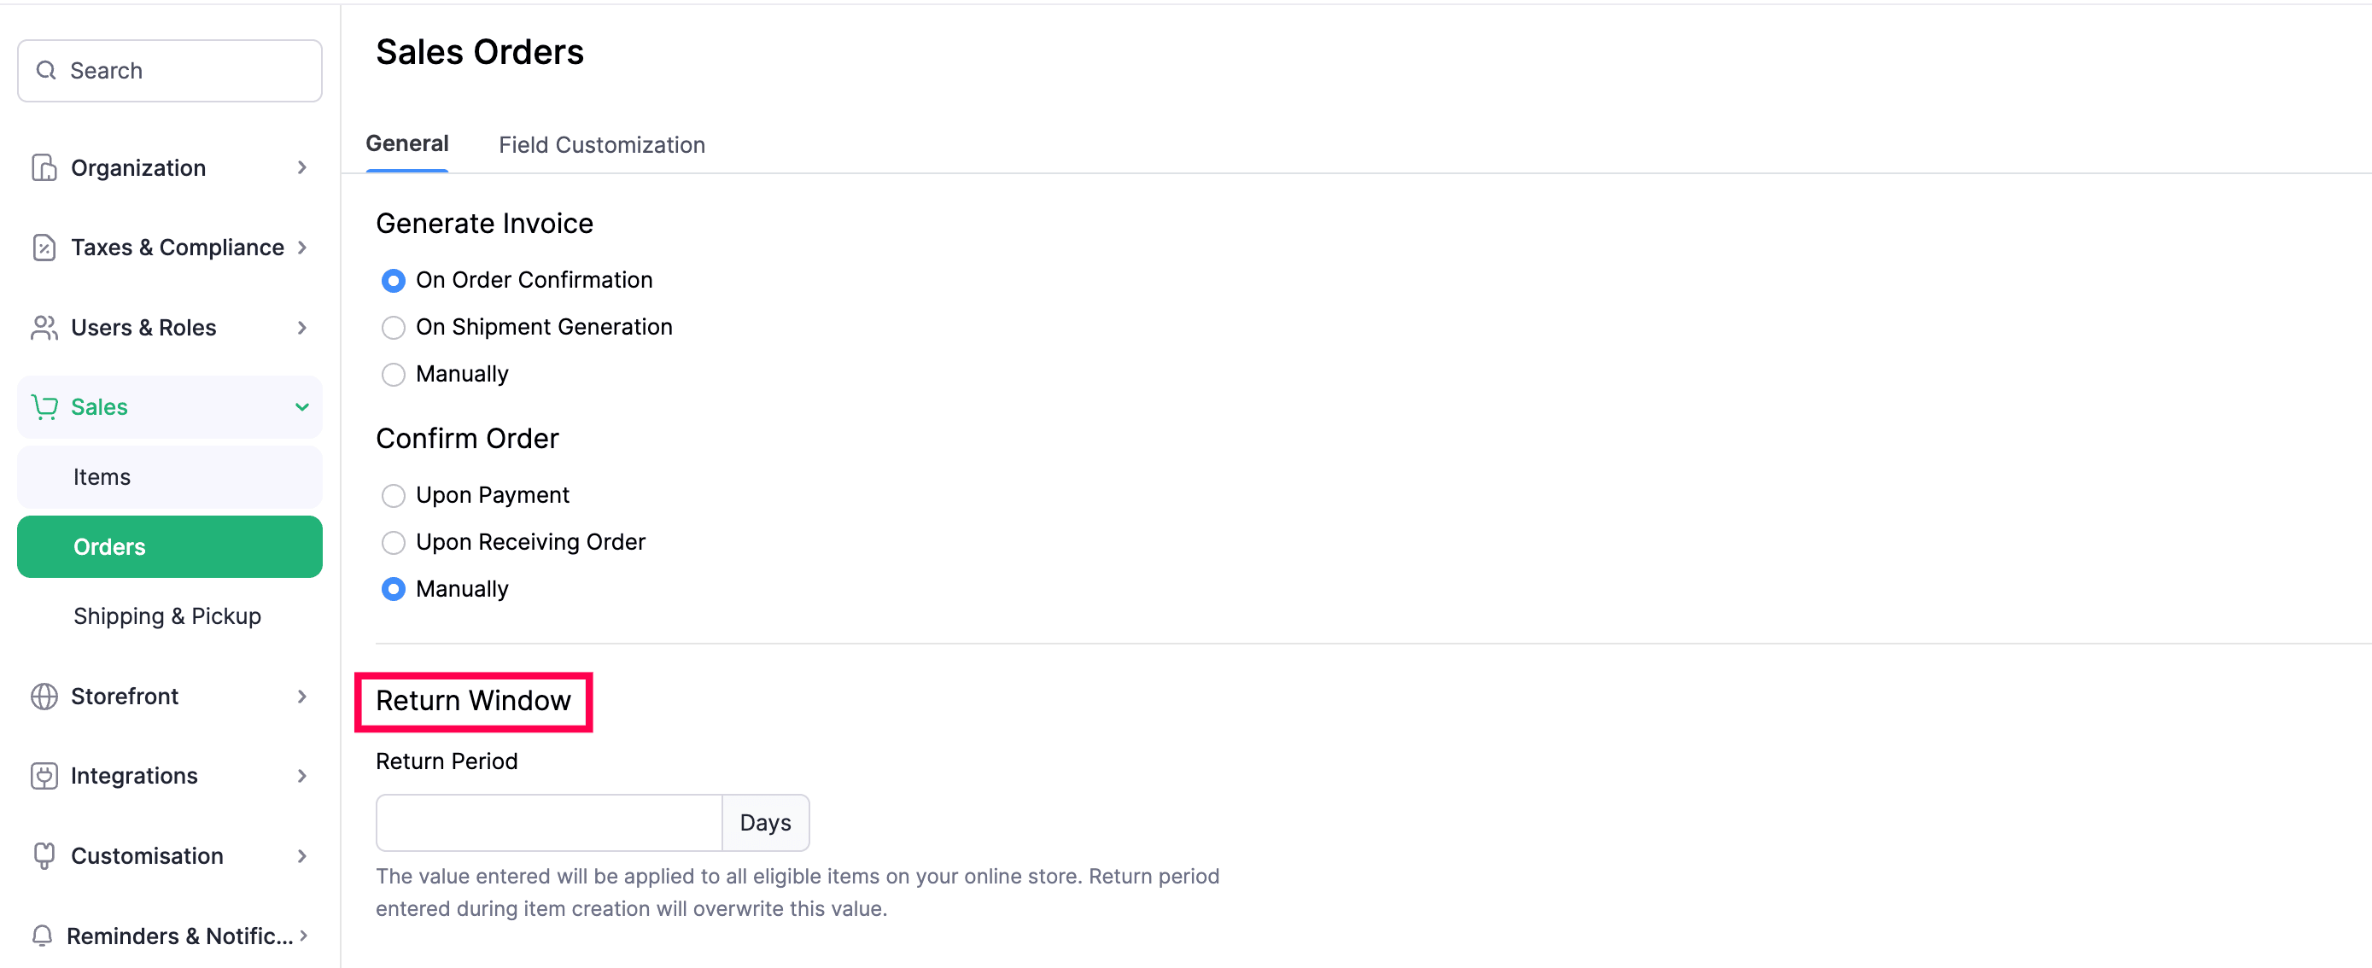Select Manually under Generate Invoice
This screenshot has height=968, width=2372.
[393, 375]
